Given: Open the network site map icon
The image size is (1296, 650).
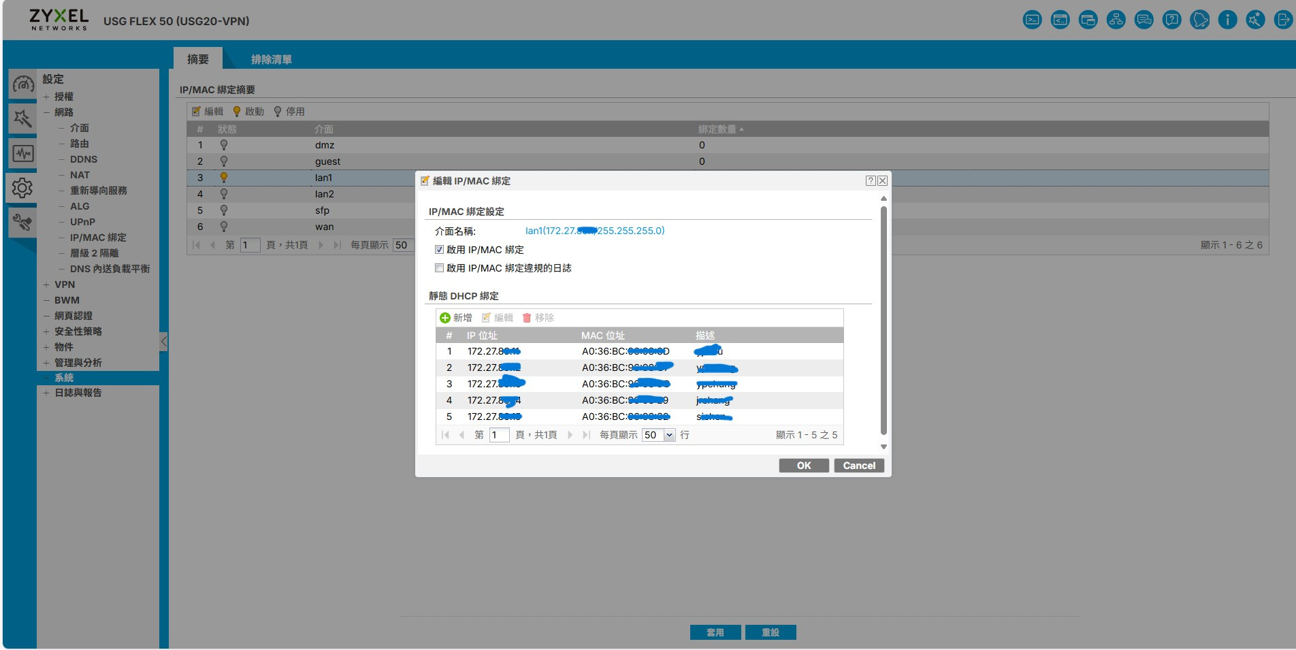Looking at the screenshot, I should [x=1116, y=20].
